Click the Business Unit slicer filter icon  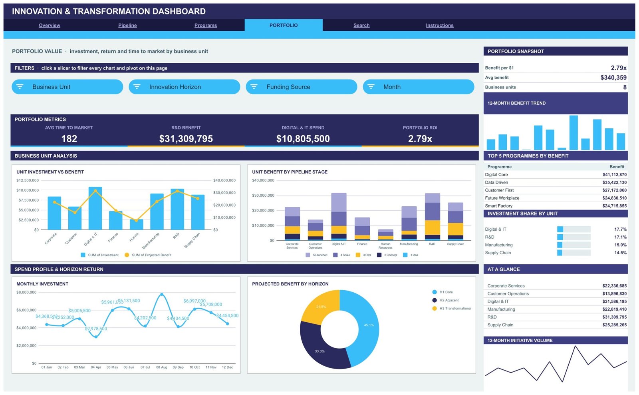click(20, 87)
